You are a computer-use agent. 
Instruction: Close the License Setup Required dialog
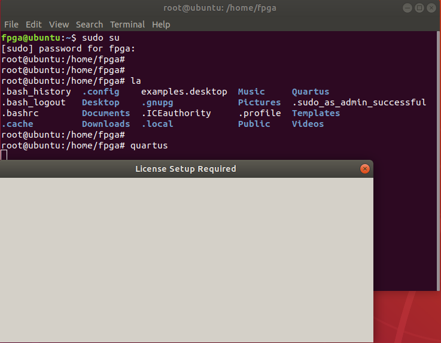pos(365,169)
